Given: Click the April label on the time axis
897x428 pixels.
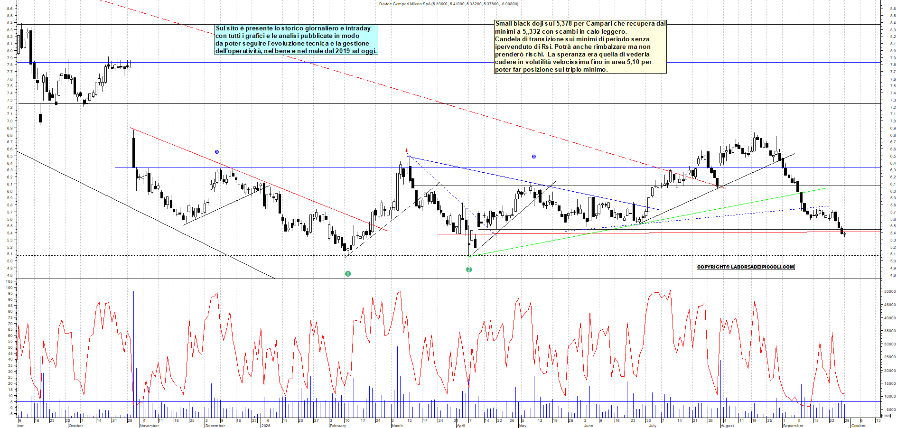Looking at the screenshot, I should point(461,426).
